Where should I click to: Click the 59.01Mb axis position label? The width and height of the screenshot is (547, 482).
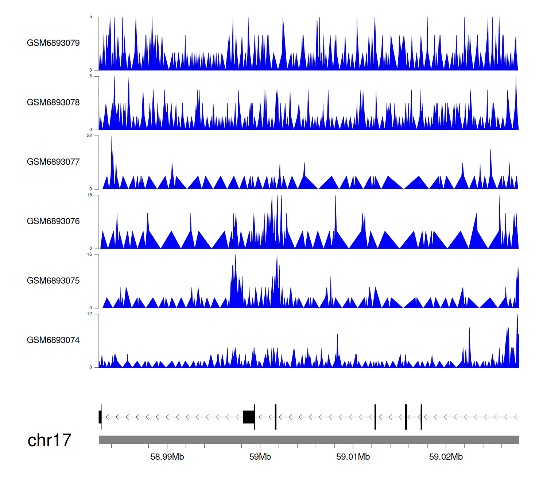tap(353, 457)
